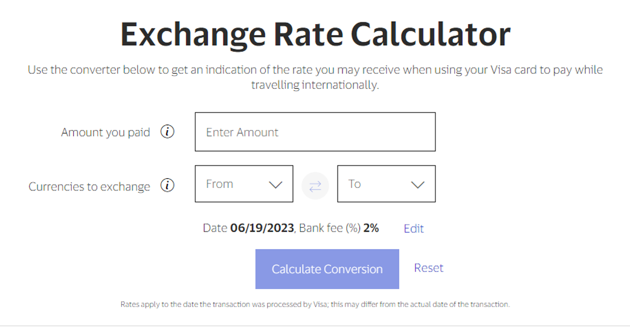Click the chevron arrow in To box
The width and height of the screenshot is (630, 327).
click(x=418, y=184)
